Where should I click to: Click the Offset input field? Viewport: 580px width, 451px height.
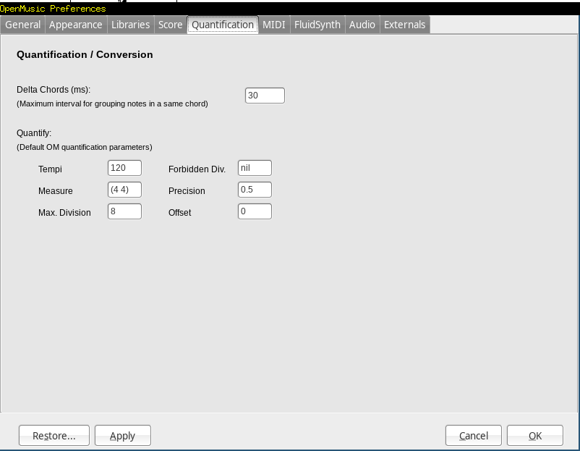255,211
